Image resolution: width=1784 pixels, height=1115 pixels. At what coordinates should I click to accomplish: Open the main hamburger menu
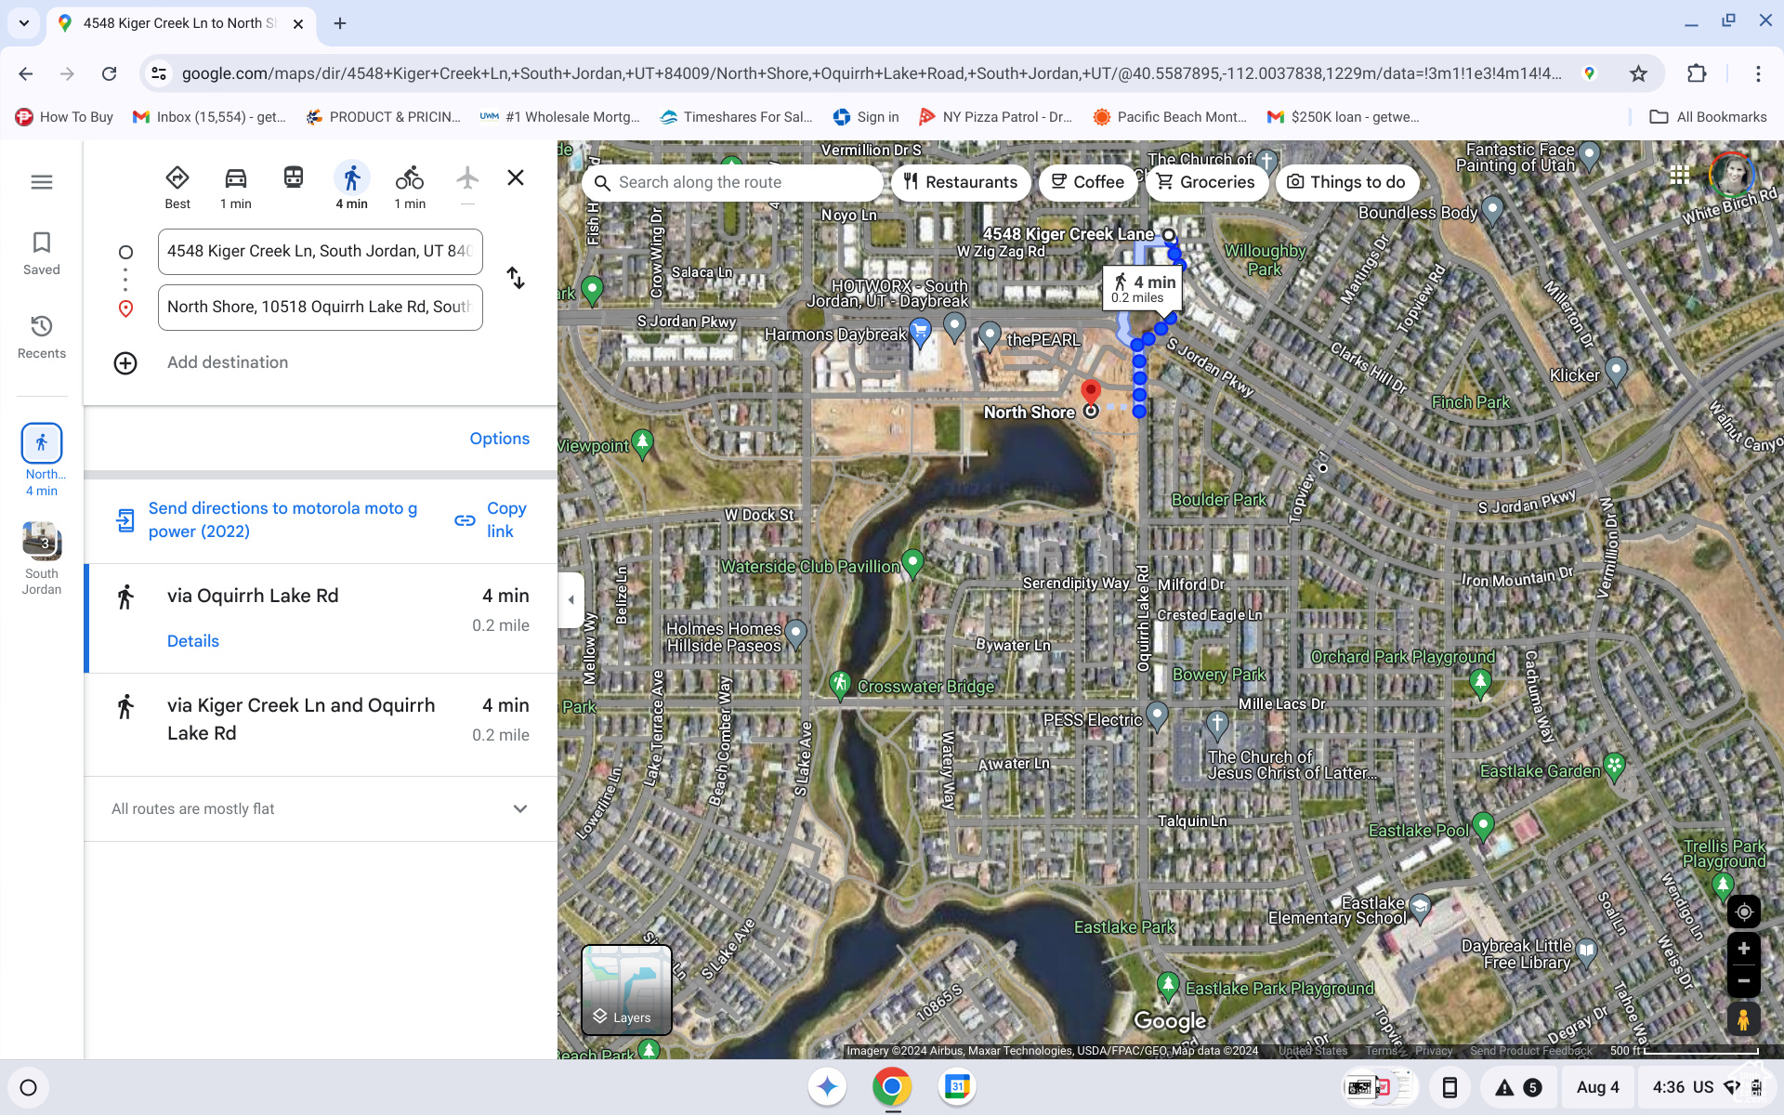(42, 182)
